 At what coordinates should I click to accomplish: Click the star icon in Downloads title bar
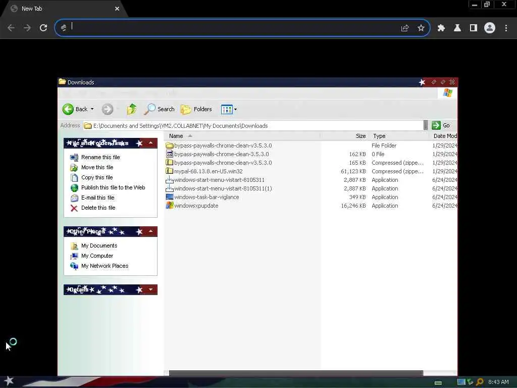point(422,82)
